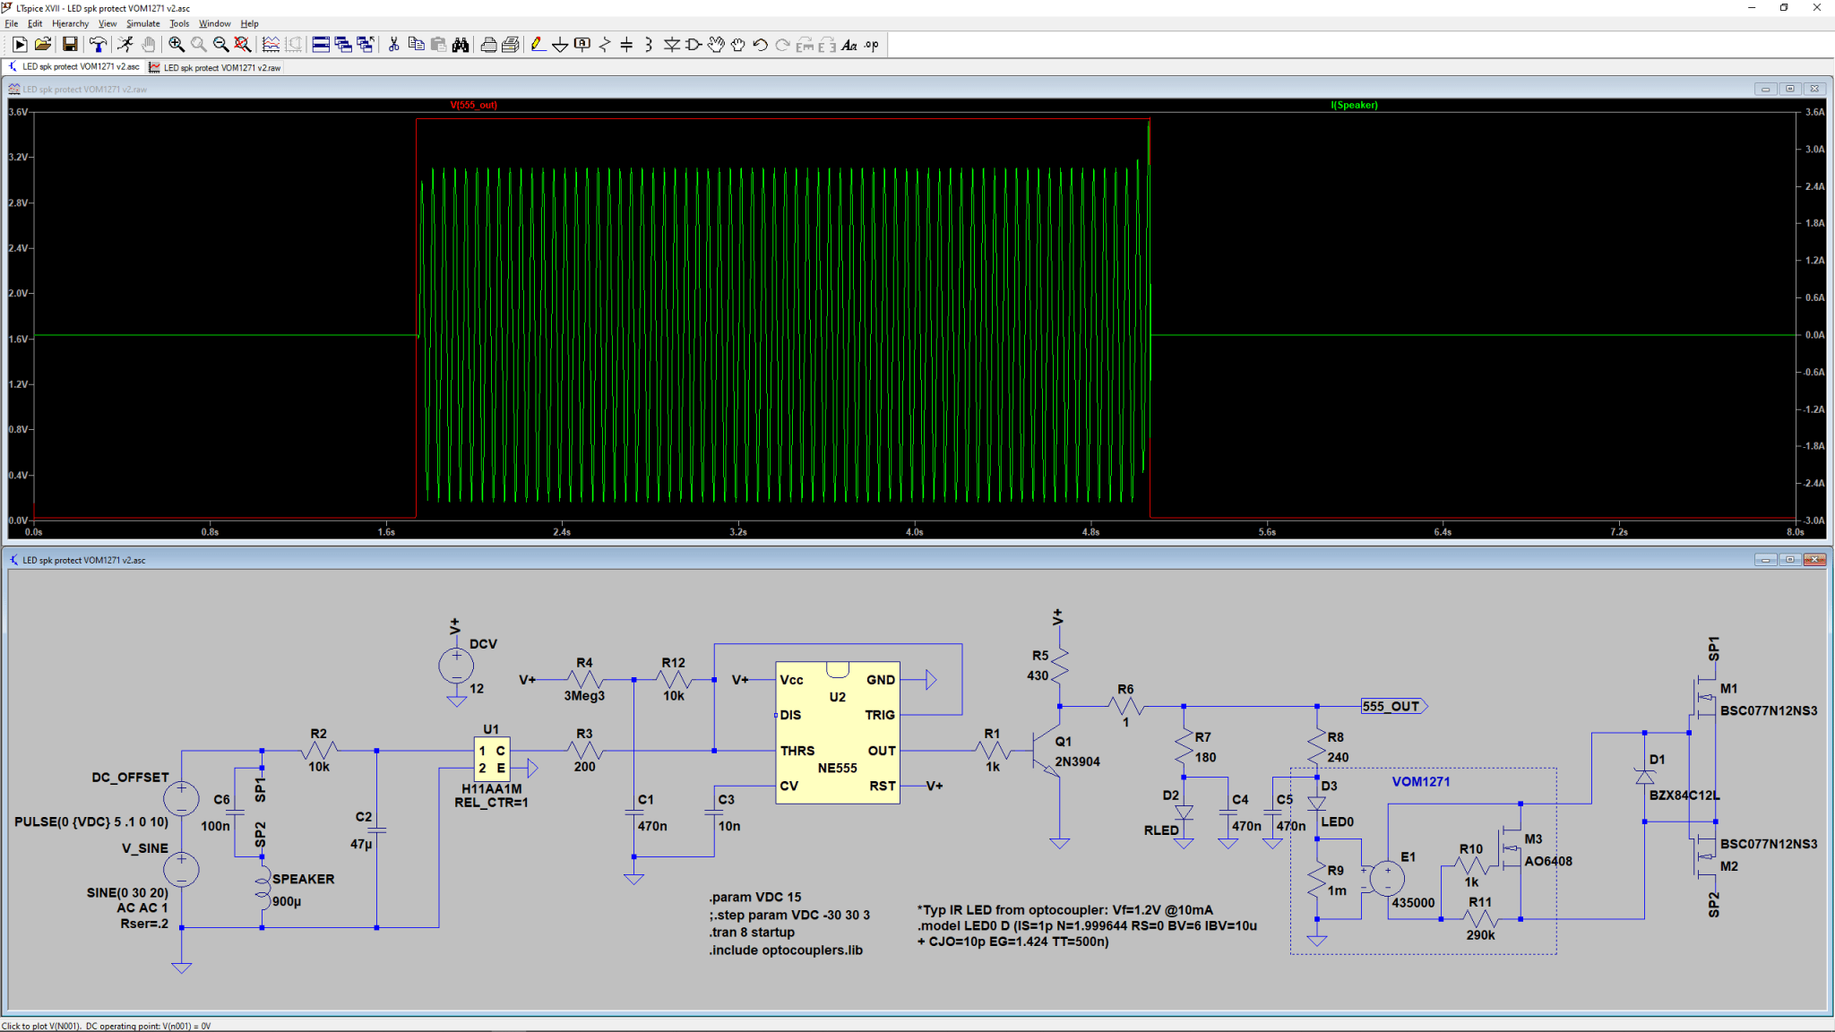Open the Window menu

tap(215, 23)
